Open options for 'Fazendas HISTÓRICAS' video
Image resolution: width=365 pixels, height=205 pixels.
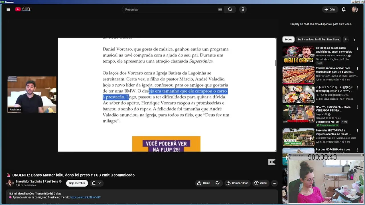coord(357,131)
